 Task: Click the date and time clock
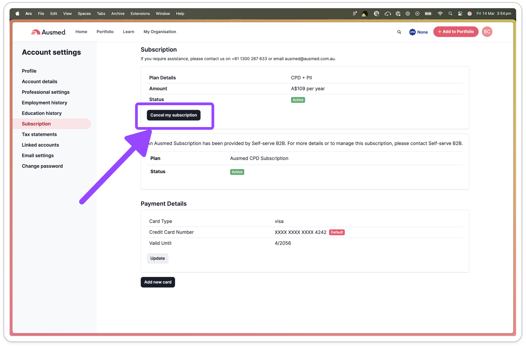pos(494,14)
